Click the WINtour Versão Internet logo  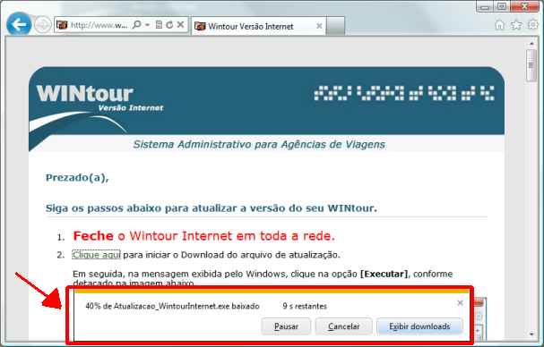[99, 98]
